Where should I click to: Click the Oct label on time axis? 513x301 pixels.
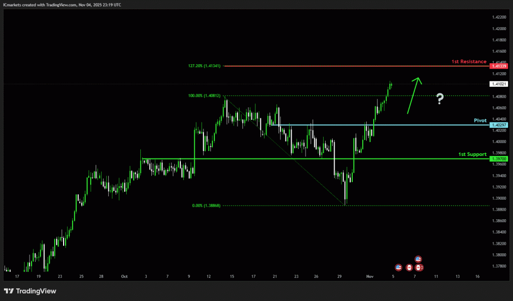point(124,276)
